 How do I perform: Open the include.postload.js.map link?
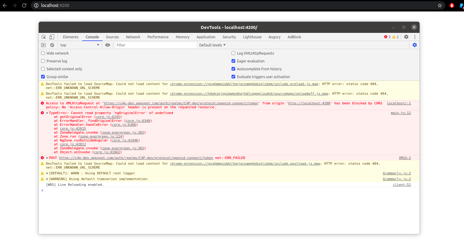[x=245, y=164]
